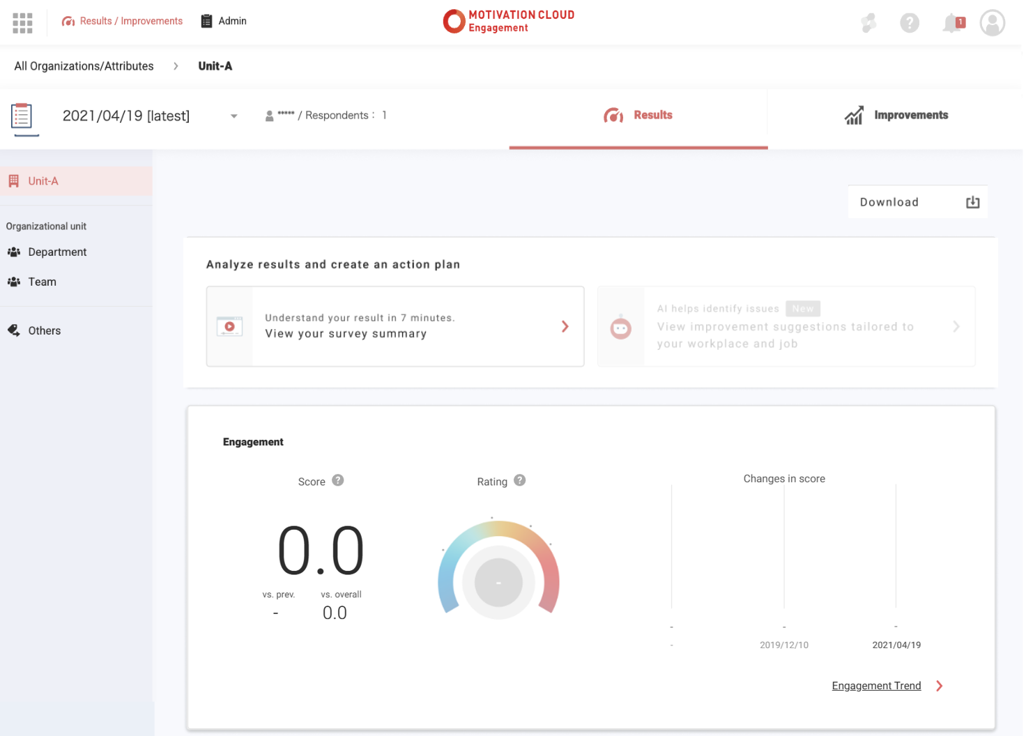
Task: Open the Admin menu in header
Action: pyautogui.click(x=224, y=21)
